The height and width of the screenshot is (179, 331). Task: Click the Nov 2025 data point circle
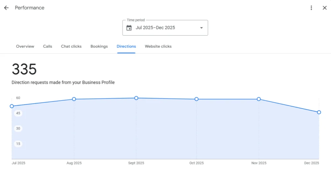[x=259, y=99]
